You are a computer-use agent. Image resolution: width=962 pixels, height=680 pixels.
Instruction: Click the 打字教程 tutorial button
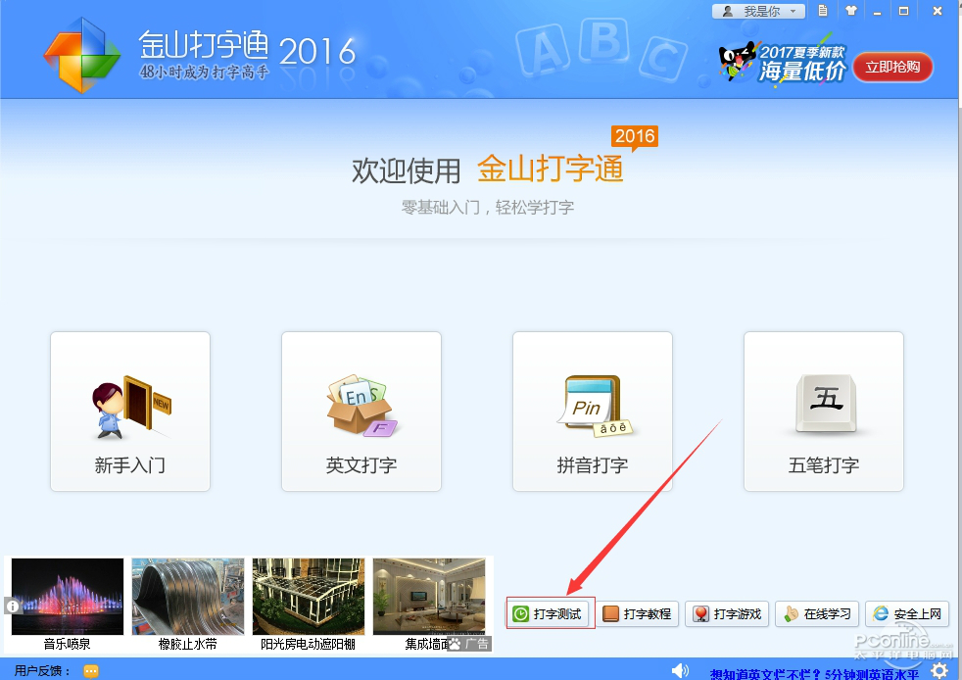[638, 613]
